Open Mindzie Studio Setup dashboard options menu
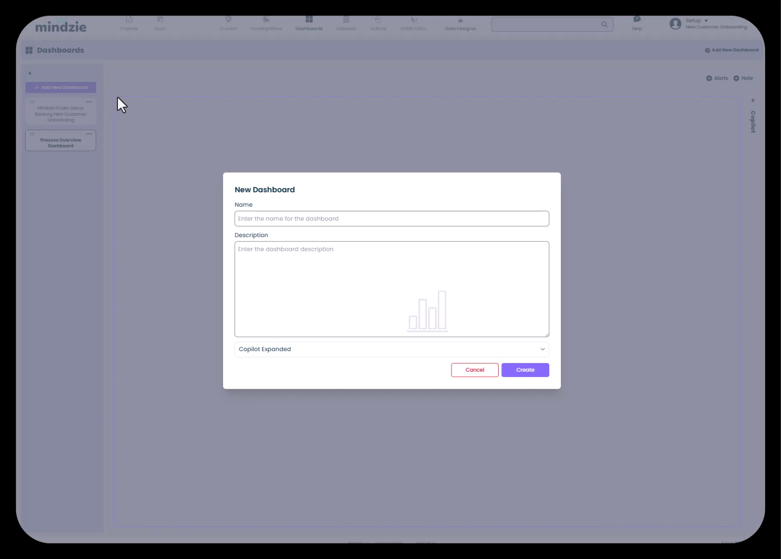The width and height of the screenshot is (781, 559). [89, 102]
